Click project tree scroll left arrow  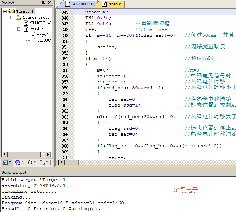click(x=4, y=154)
